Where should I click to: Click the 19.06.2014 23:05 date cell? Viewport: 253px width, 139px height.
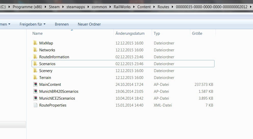tap(129, 91)
